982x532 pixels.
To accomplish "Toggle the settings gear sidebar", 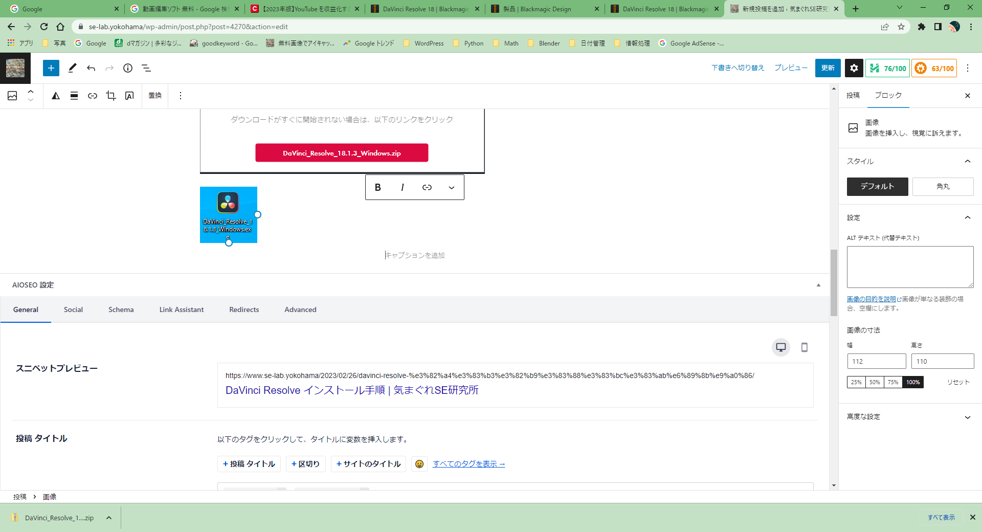I will [854, 68].
